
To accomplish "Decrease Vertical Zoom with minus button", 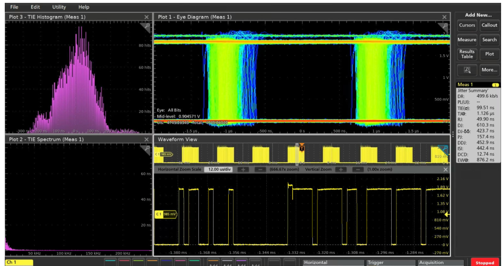I will 358,169.
